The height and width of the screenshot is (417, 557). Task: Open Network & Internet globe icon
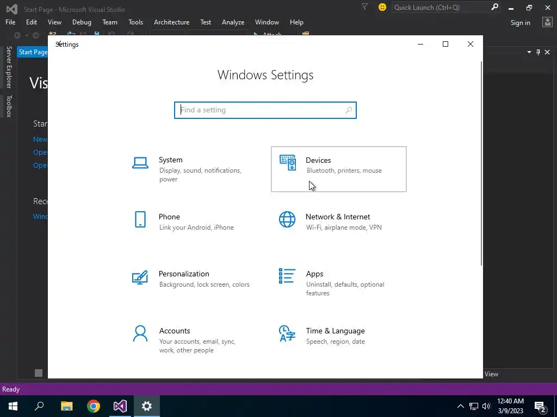coord(287,219)
